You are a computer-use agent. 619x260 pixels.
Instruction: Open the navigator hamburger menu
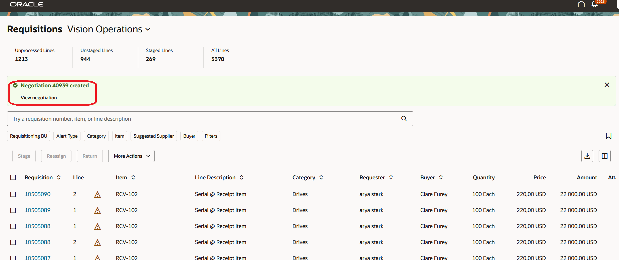(2, 4)
